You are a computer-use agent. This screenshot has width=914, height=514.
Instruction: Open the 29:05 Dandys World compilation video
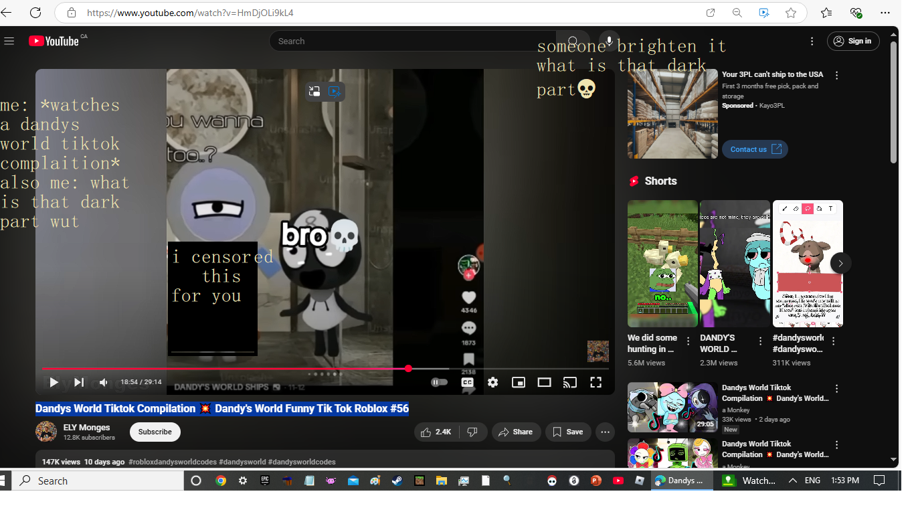tap(672, 407)
